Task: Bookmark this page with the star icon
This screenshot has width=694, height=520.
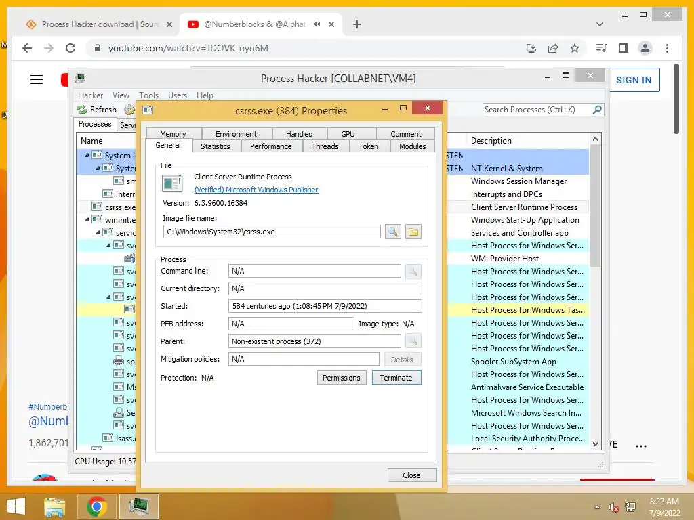Action: [575, 48]
